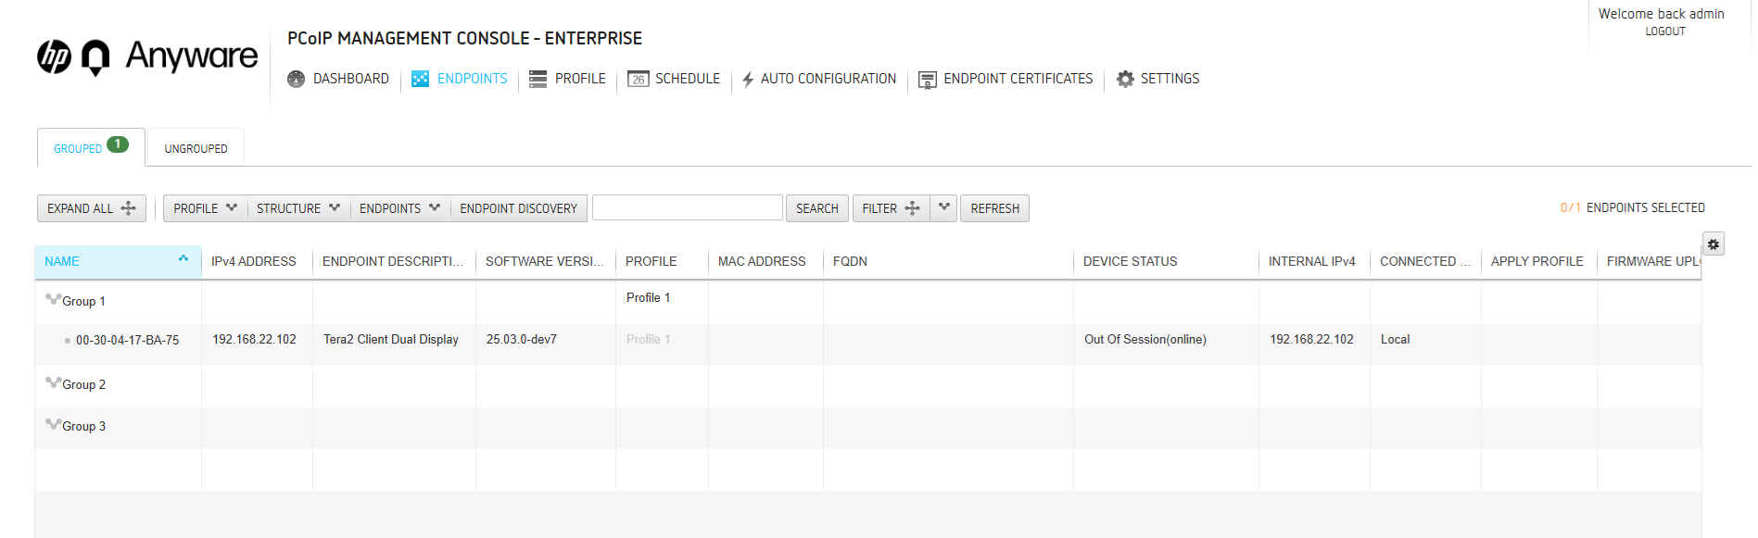
Task: Select the Group 2 row
Action: pos(867,385)
